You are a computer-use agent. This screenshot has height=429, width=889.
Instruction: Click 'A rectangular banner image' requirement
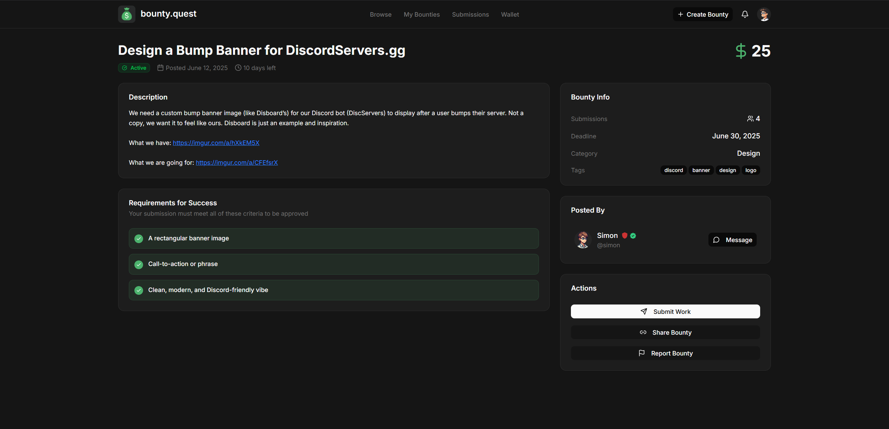[334, 238]
